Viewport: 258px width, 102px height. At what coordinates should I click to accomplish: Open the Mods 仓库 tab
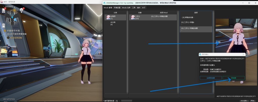pos(126,8)
